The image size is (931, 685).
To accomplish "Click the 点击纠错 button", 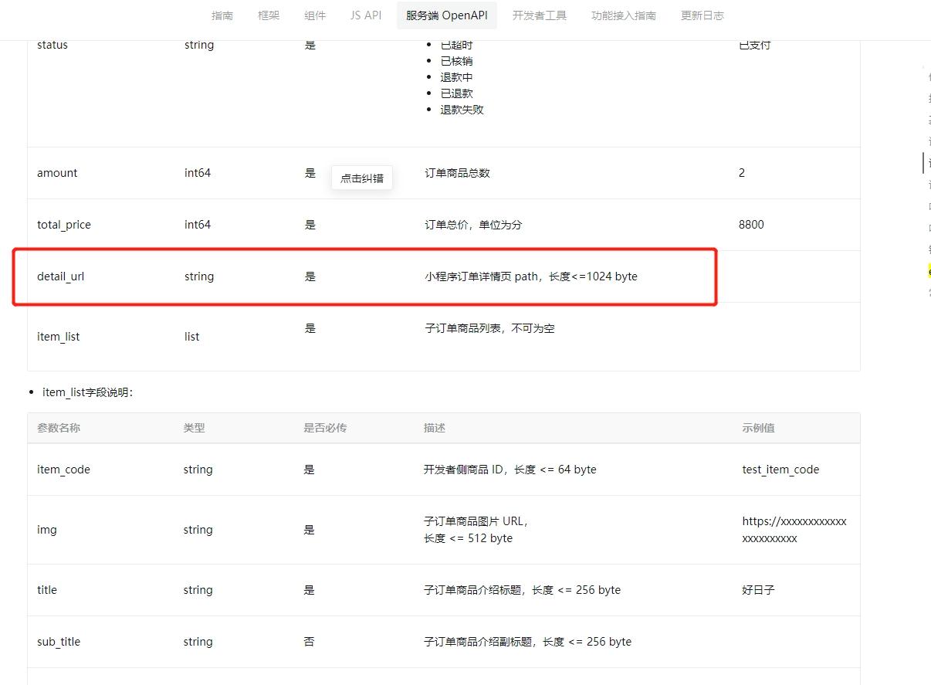I will [361, 178].
